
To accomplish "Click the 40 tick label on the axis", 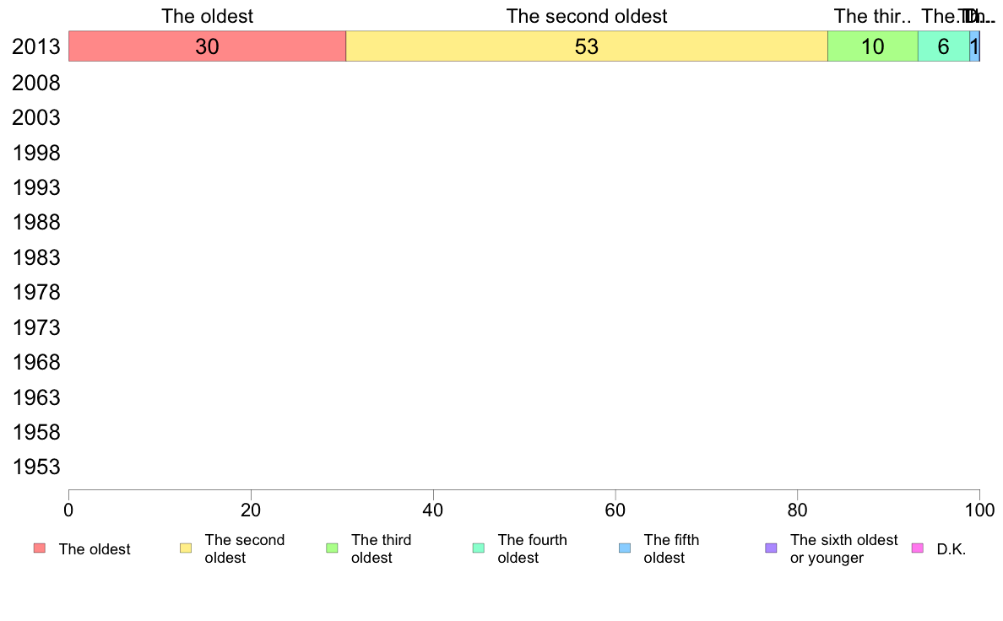I will 433,510.
